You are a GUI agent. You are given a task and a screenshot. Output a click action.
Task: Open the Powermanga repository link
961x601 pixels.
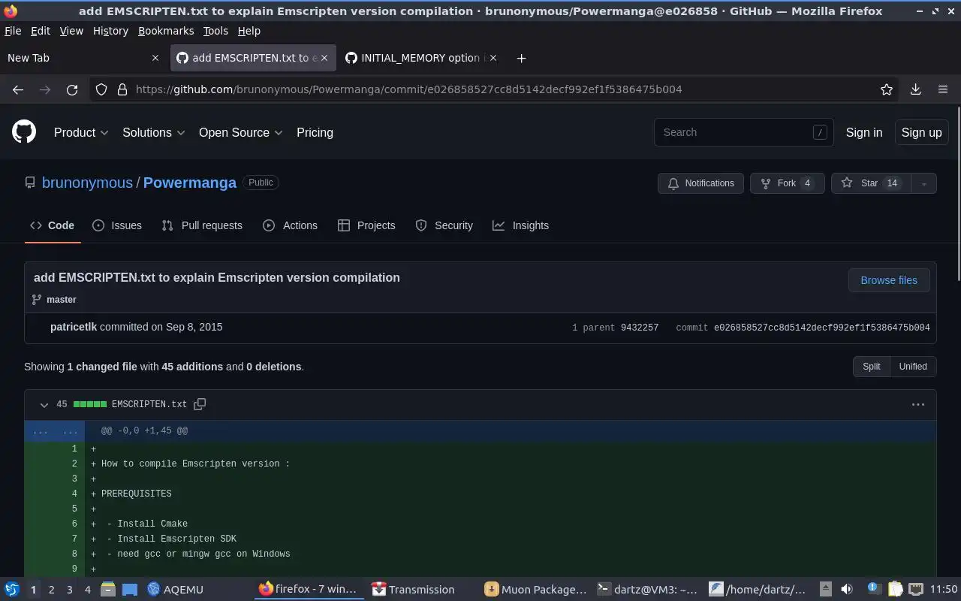tap(190, 183)
